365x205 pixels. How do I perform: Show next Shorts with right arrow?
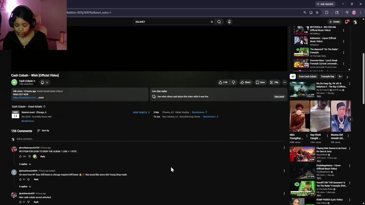pos(350,119)
